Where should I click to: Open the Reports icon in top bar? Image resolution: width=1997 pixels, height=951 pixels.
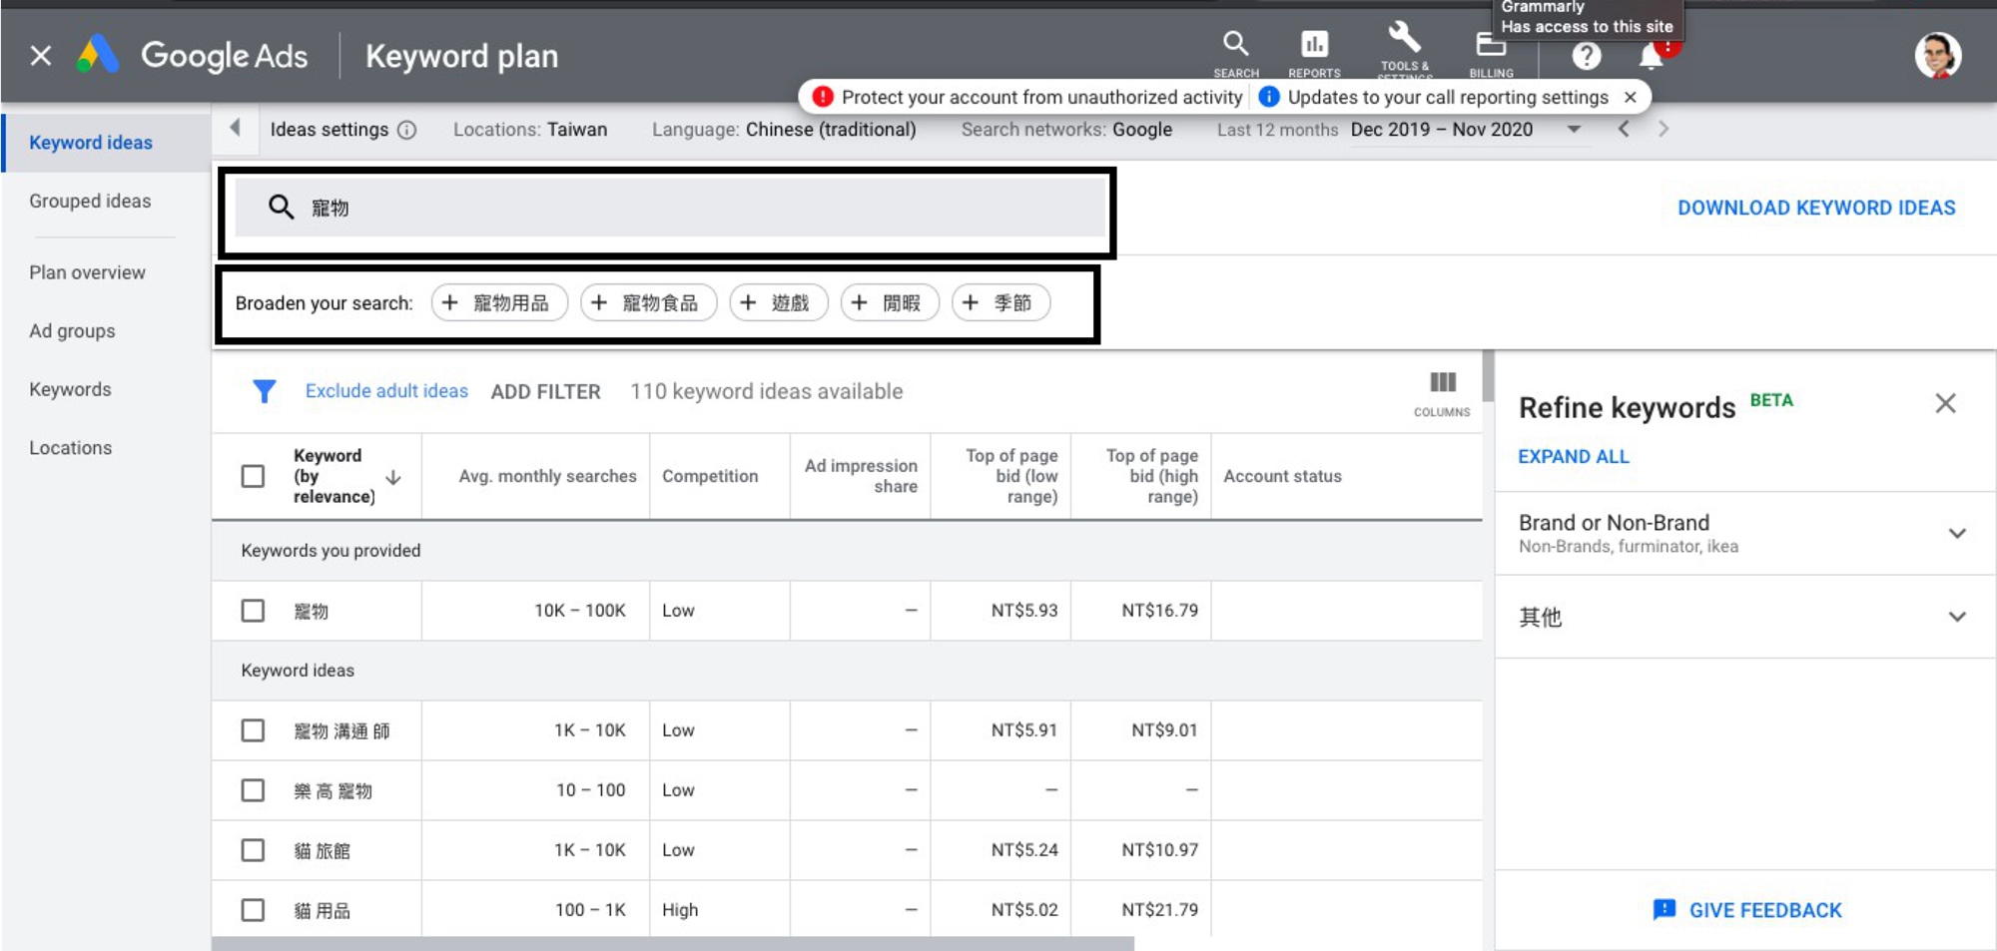1314,46
